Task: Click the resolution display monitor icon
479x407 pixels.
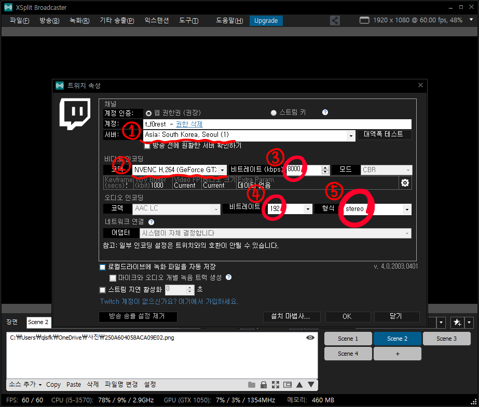Action: tap(364, 20)
